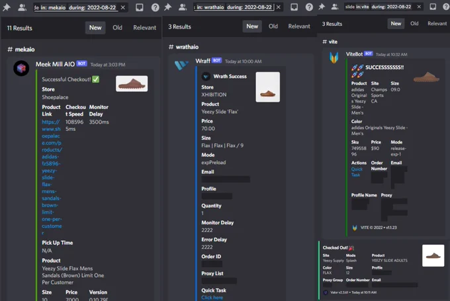Viewport: 450px width, 301px height.
Task: Click the 'Today at 3:03 PM' timestamp
Action: (x=108, y=65)
